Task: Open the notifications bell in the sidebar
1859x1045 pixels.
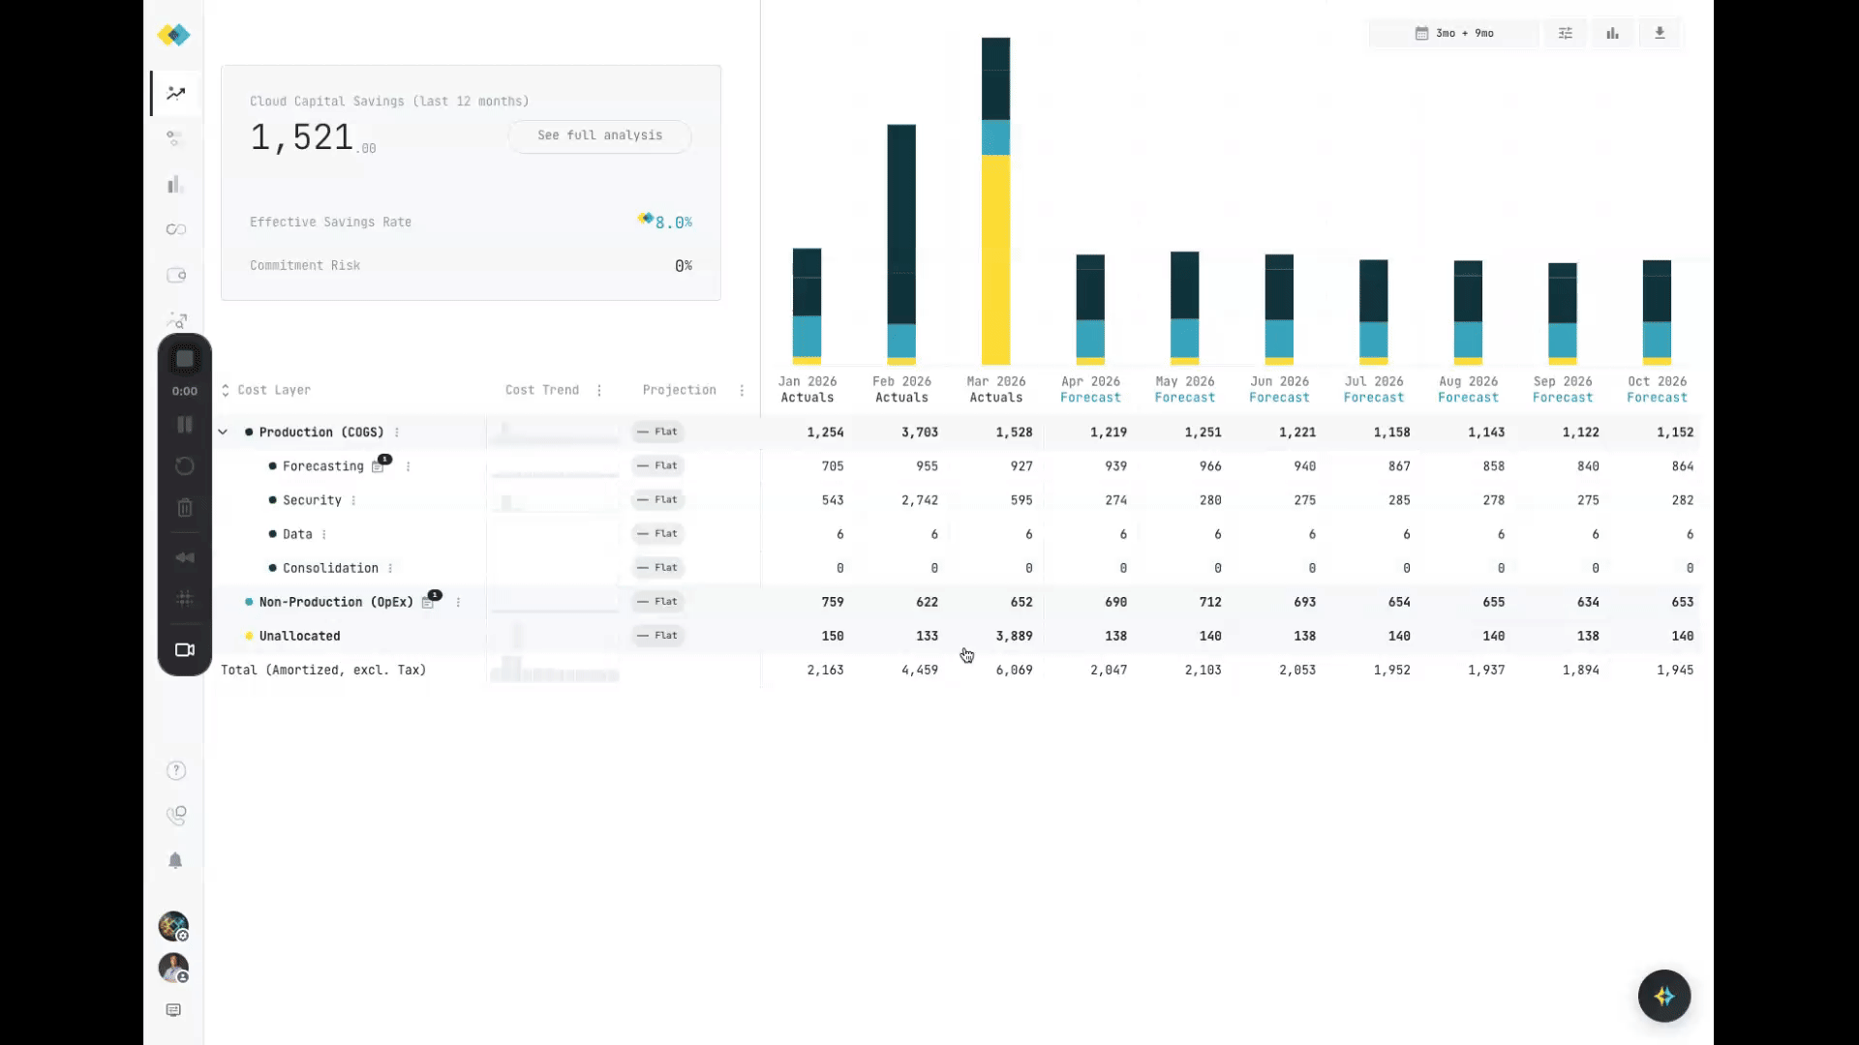Action: click(175, 860)
